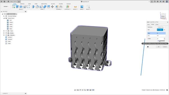Select the Create Form tool icon

(29, 7)
